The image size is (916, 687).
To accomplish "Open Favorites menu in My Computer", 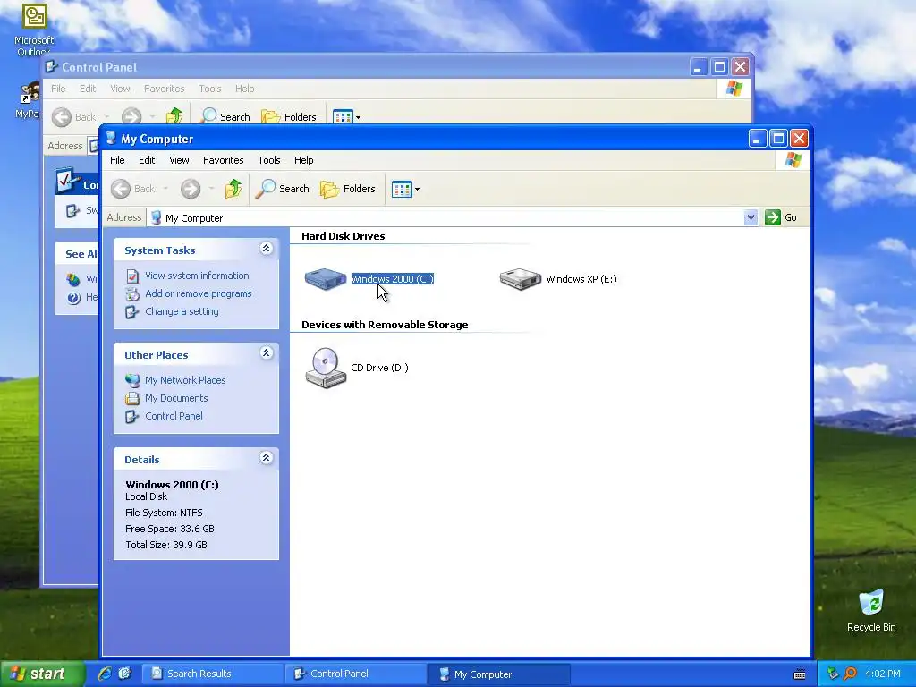I will (x=223, y=160).
